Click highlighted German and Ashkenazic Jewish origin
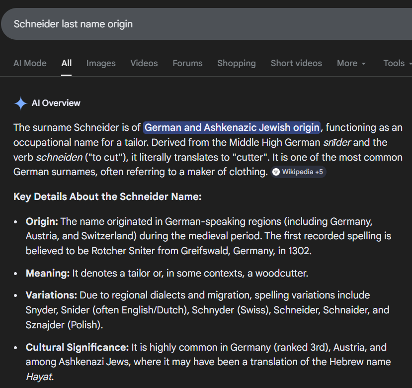This screenshot has height=388, width=412. [232, 127]
